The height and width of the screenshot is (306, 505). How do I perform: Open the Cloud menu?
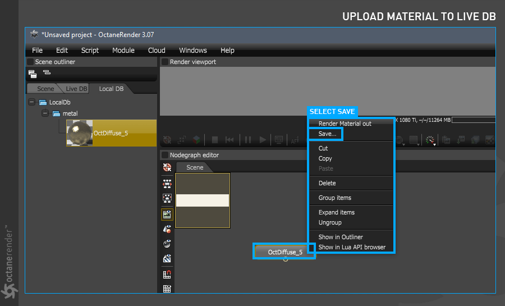157,50
